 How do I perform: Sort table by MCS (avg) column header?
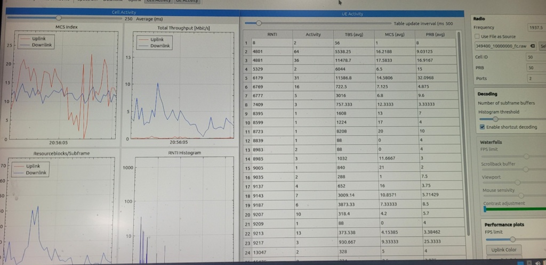click(395, 35)
